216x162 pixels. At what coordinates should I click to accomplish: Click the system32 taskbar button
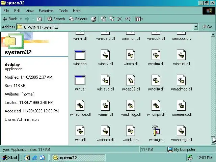(x=79, y=158)
